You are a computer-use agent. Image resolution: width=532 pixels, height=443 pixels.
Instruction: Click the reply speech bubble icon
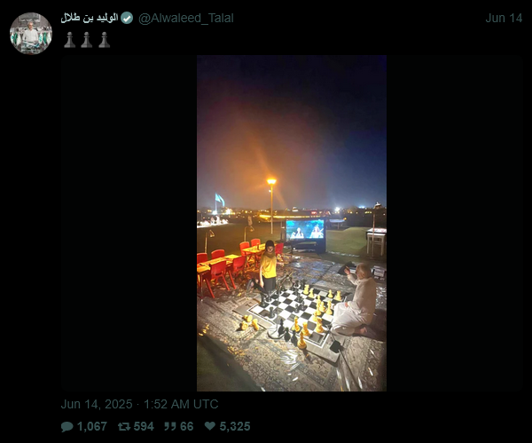[66, 426]
